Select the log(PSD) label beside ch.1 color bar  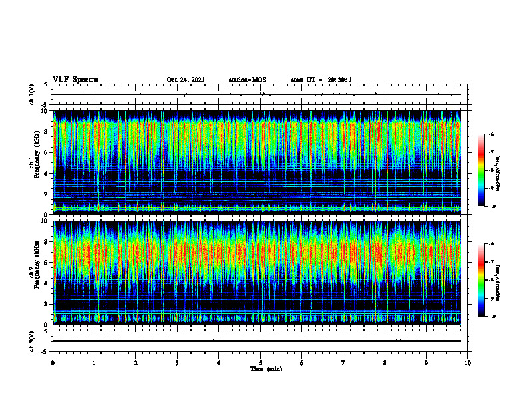(498, 173)
